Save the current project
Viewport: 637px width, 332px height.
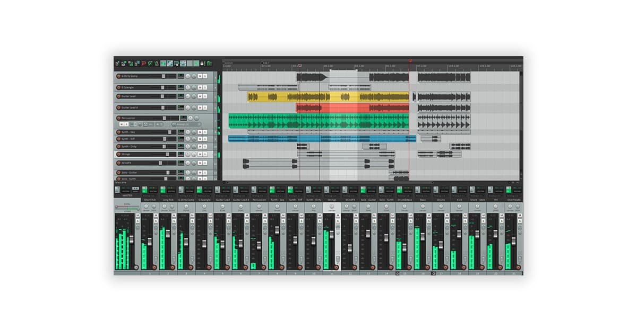[x=130, y=63]
